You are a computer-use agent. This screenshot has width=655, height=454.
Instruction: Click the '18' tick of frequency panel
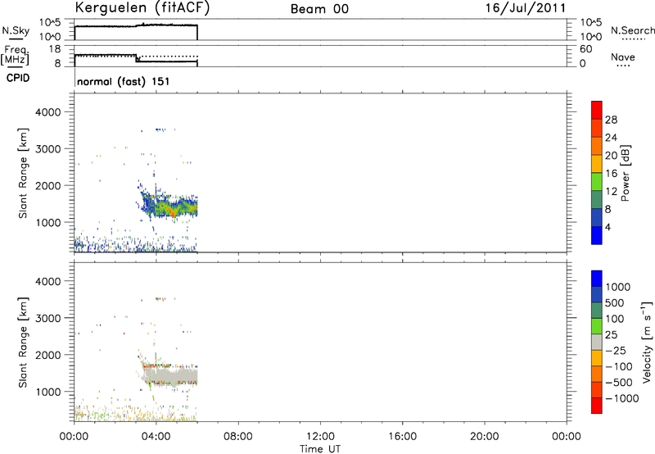[x=55, y=49]
